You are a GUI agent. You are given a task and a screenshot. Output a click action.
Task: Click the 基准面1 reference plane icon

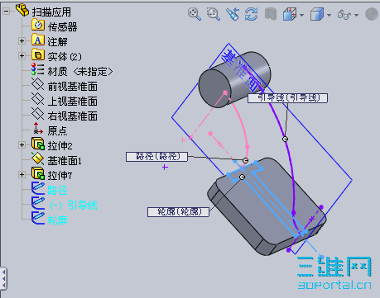pos(37,158)
